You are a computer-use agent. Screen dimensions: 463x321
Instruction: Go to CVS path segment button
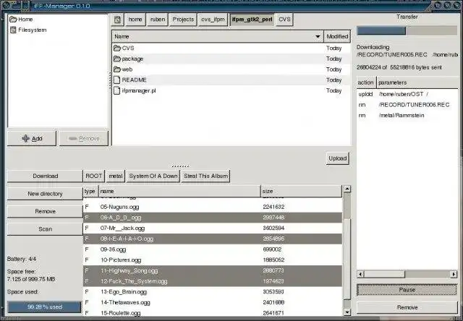[284, 20]
